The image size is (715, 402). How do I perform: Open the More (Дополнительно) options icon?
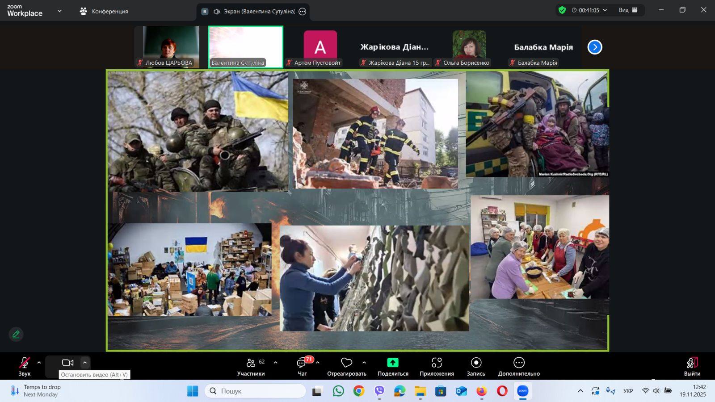coord(519,363)
